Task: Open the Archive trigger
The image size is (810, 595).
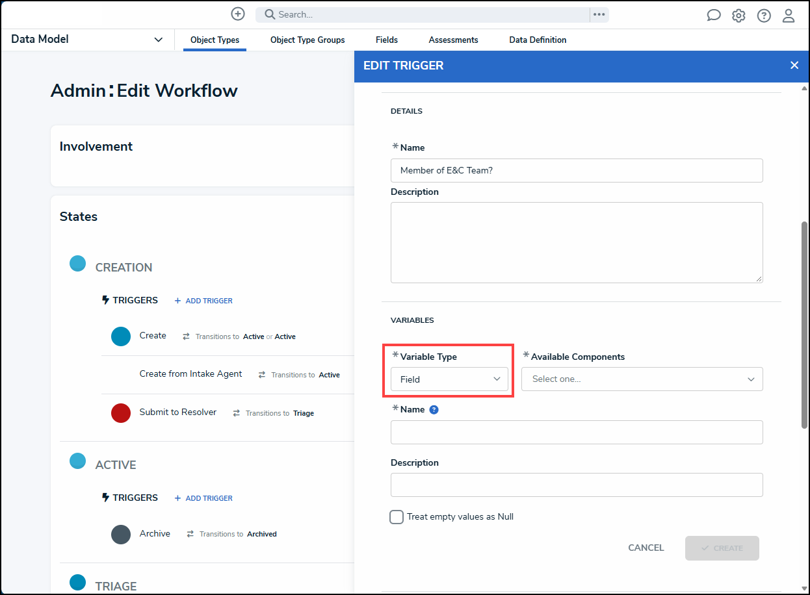Action: point(155,534)
